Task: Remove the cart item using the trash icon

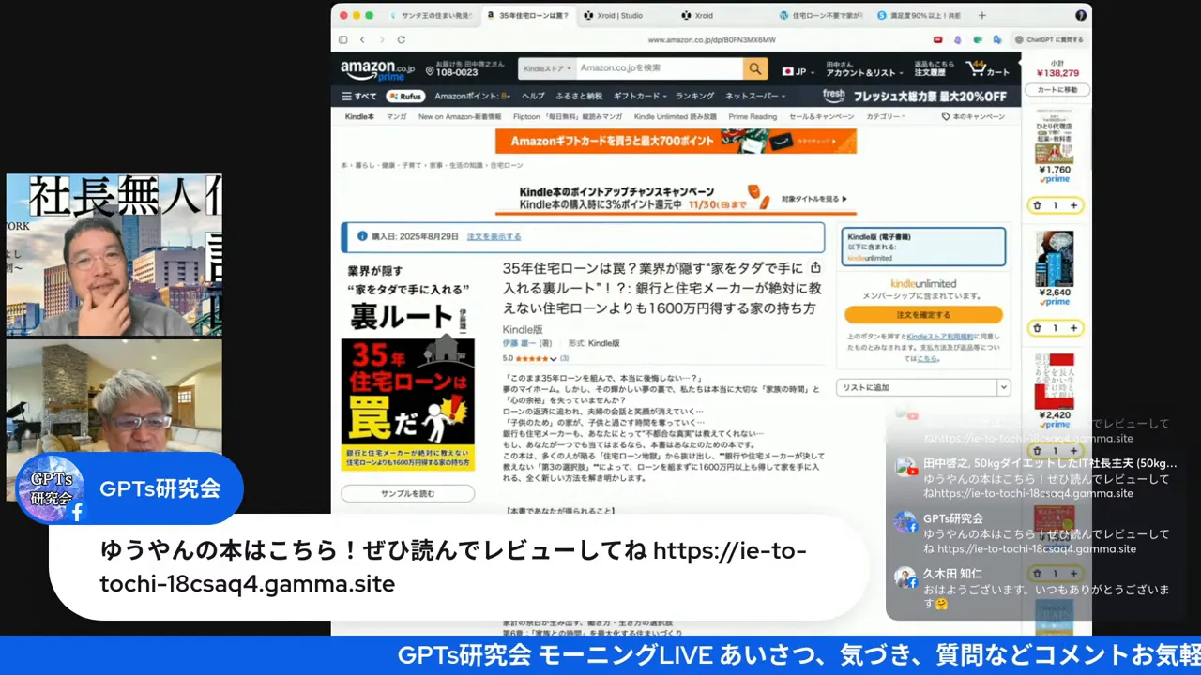Action: pyautogui.click(x=1038, y=204)
